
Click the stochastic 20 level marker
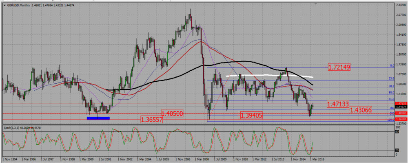click(x=397, y=150)
